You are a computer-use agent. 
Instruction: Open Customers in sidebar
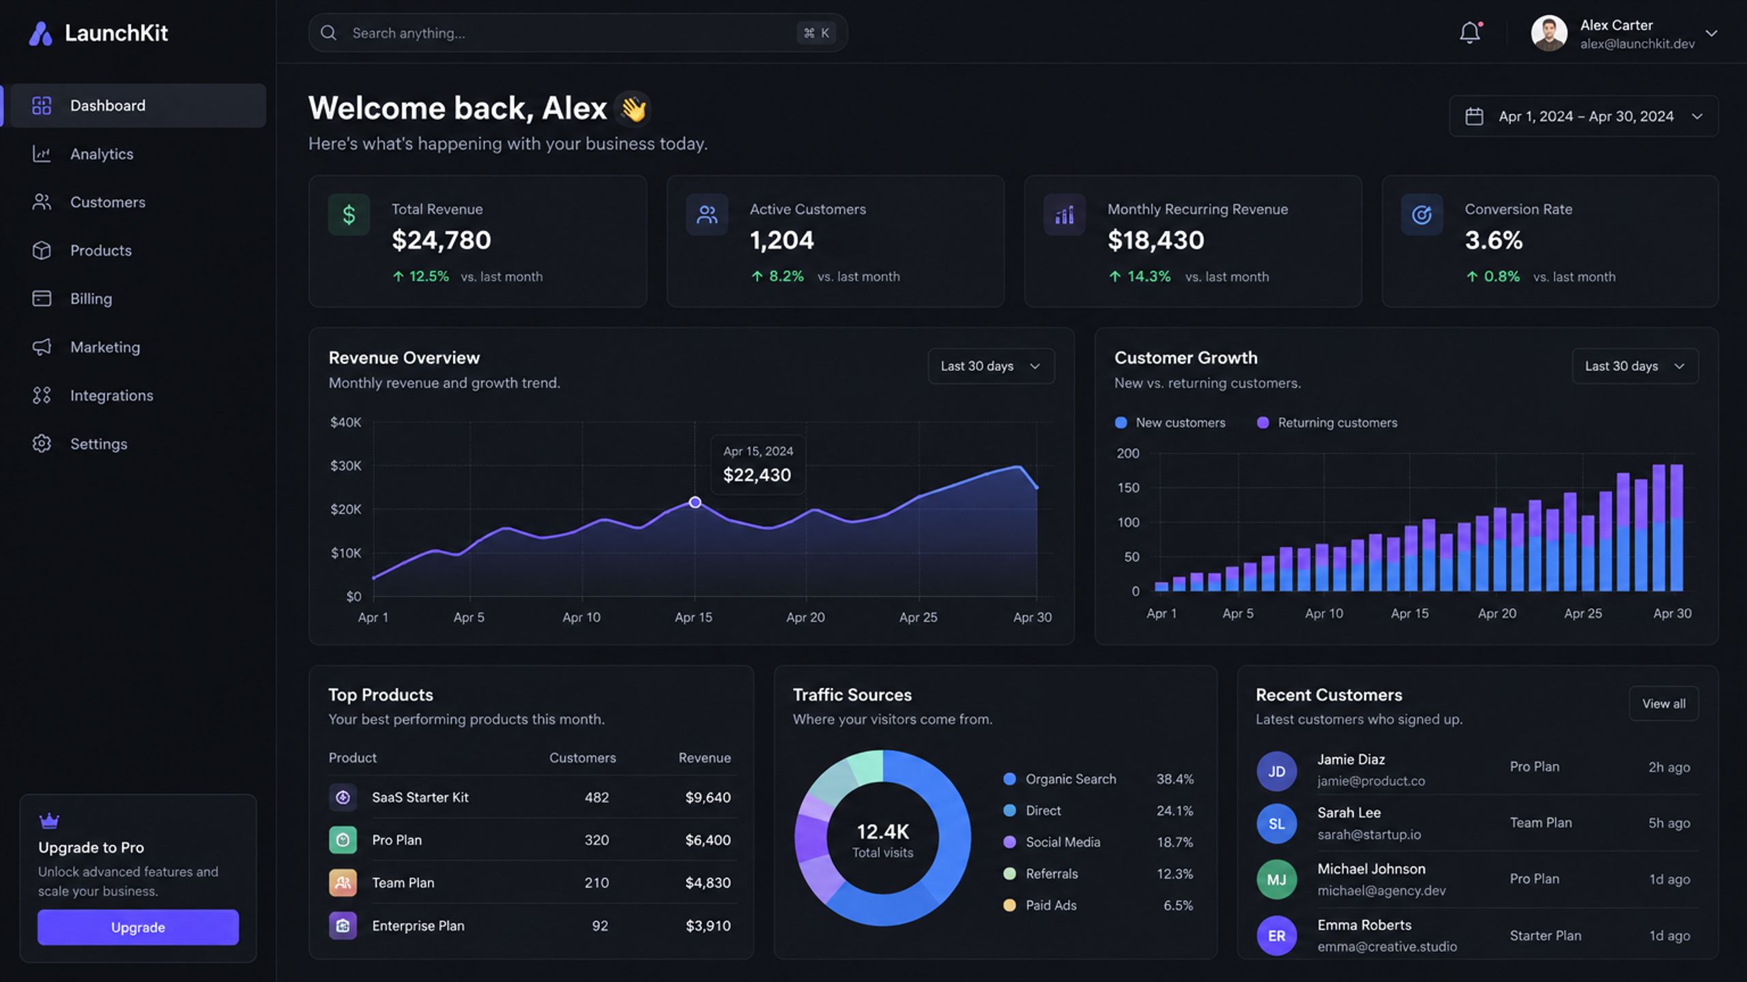(x=138, y=203)
